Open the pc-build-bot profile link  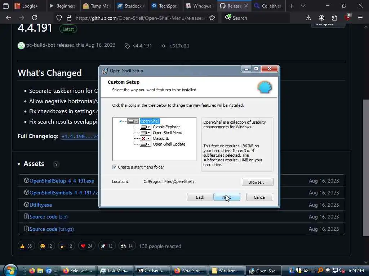pyautogui.click(x=41, y=45)
